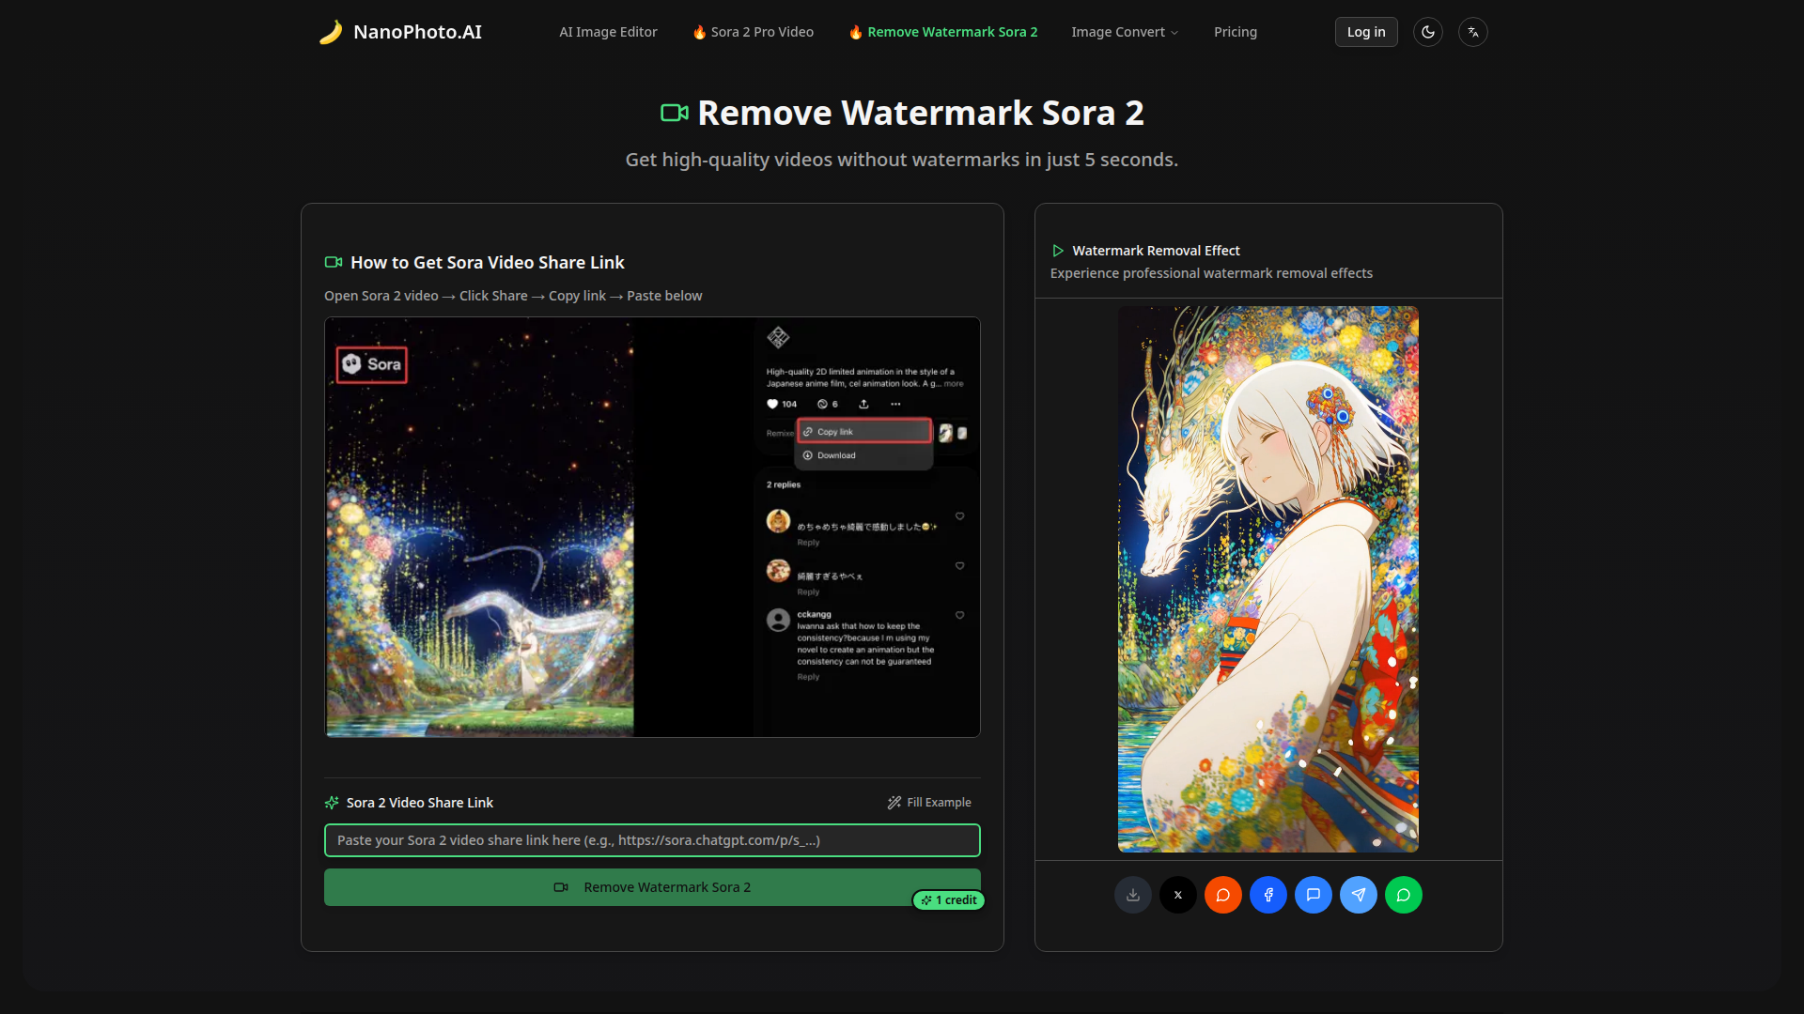1804x1014 pixels.
Task: Share the result on Facebook
Action: [x=1267, y=895]
